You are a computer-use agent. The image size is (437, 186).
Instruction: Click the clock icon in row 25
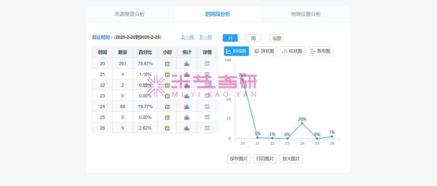point(167,117)
